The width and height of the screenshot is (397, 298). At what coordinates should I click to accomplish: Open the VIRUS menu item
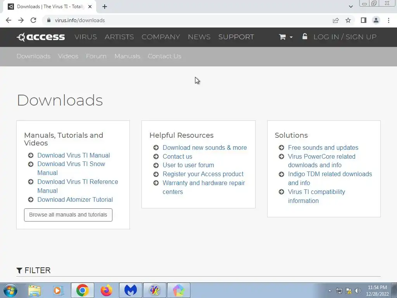(86, 37)
